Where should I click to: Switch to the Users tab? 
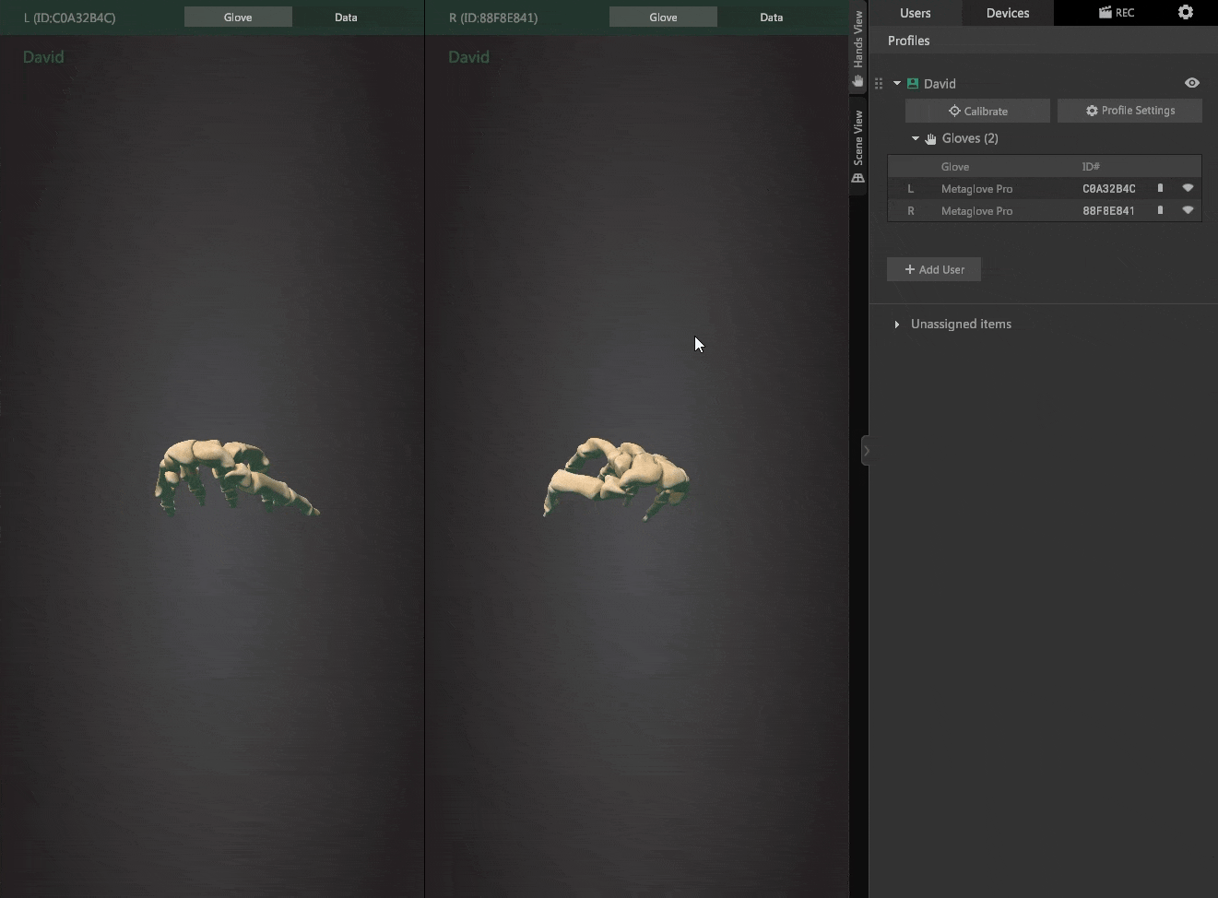pos(916,13)
